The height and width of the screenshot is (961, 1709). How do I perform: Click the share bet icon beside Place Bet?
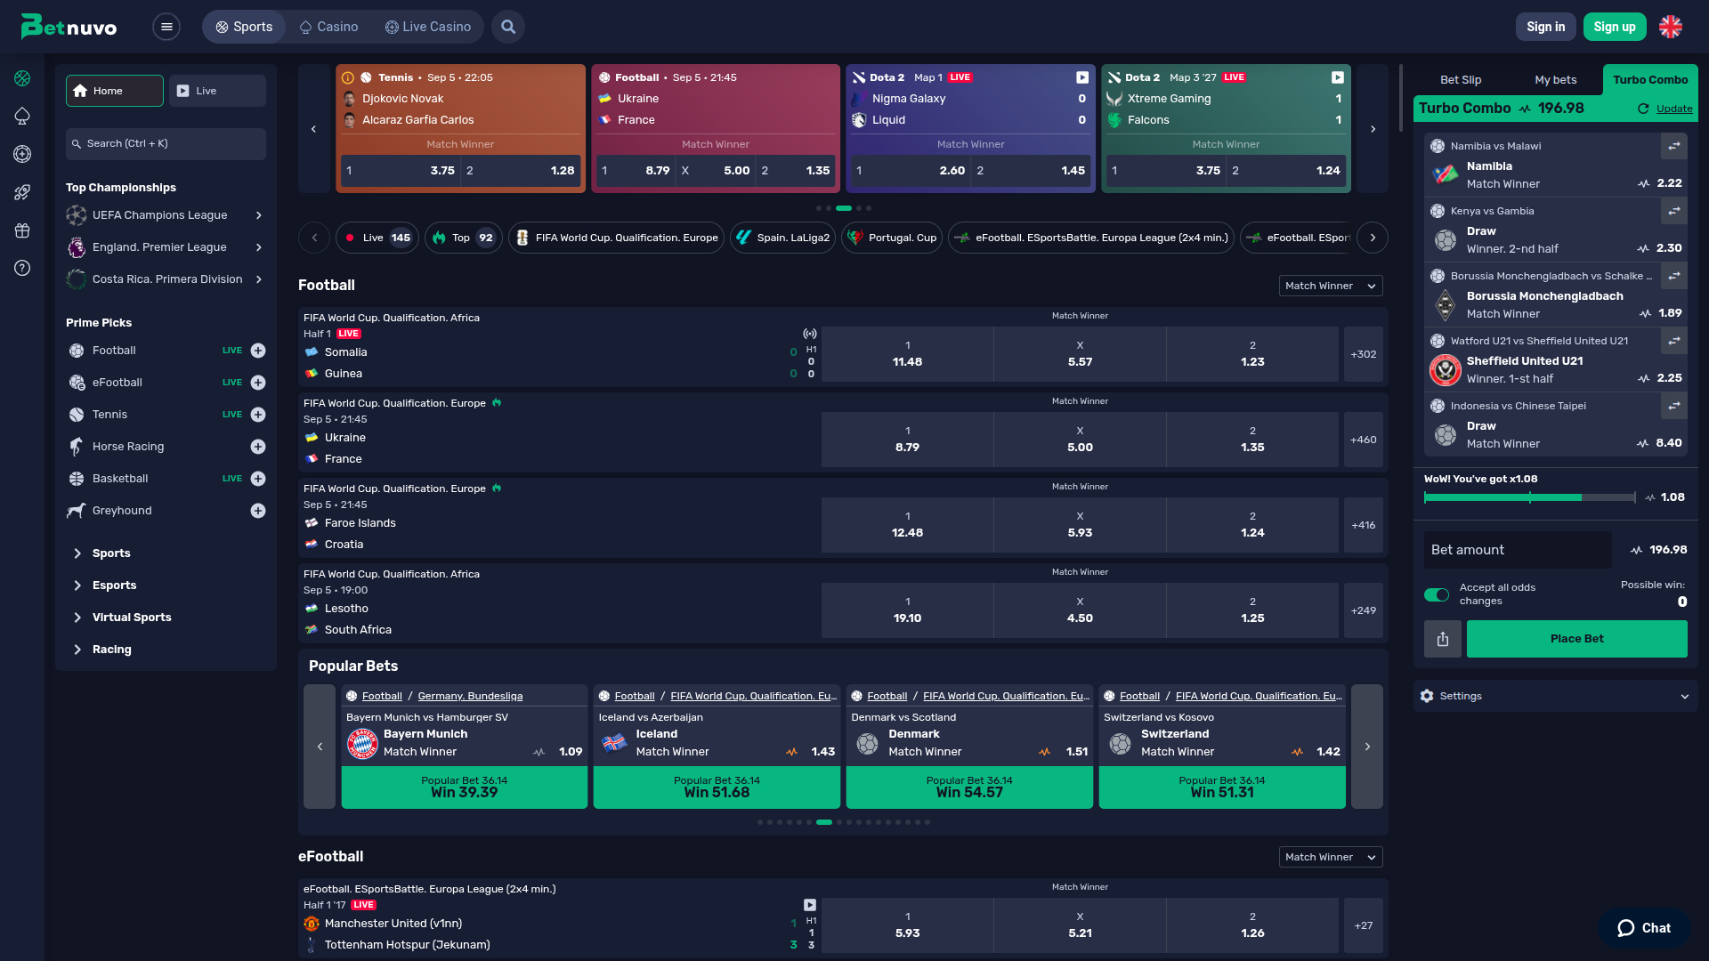(1442, 639)
